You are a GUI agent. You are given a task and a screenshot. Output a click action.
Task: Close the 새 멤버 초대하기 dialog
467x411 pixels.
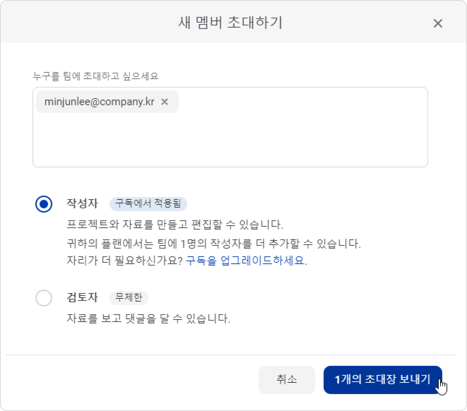click(x=438, y=23)
